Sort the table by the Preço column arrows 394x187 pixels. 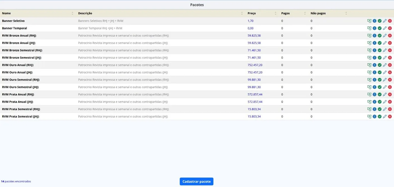[276, 13]
